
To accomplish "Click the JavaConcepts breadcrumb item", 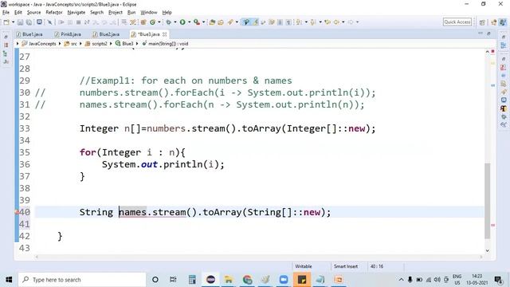I will [39, 44].
